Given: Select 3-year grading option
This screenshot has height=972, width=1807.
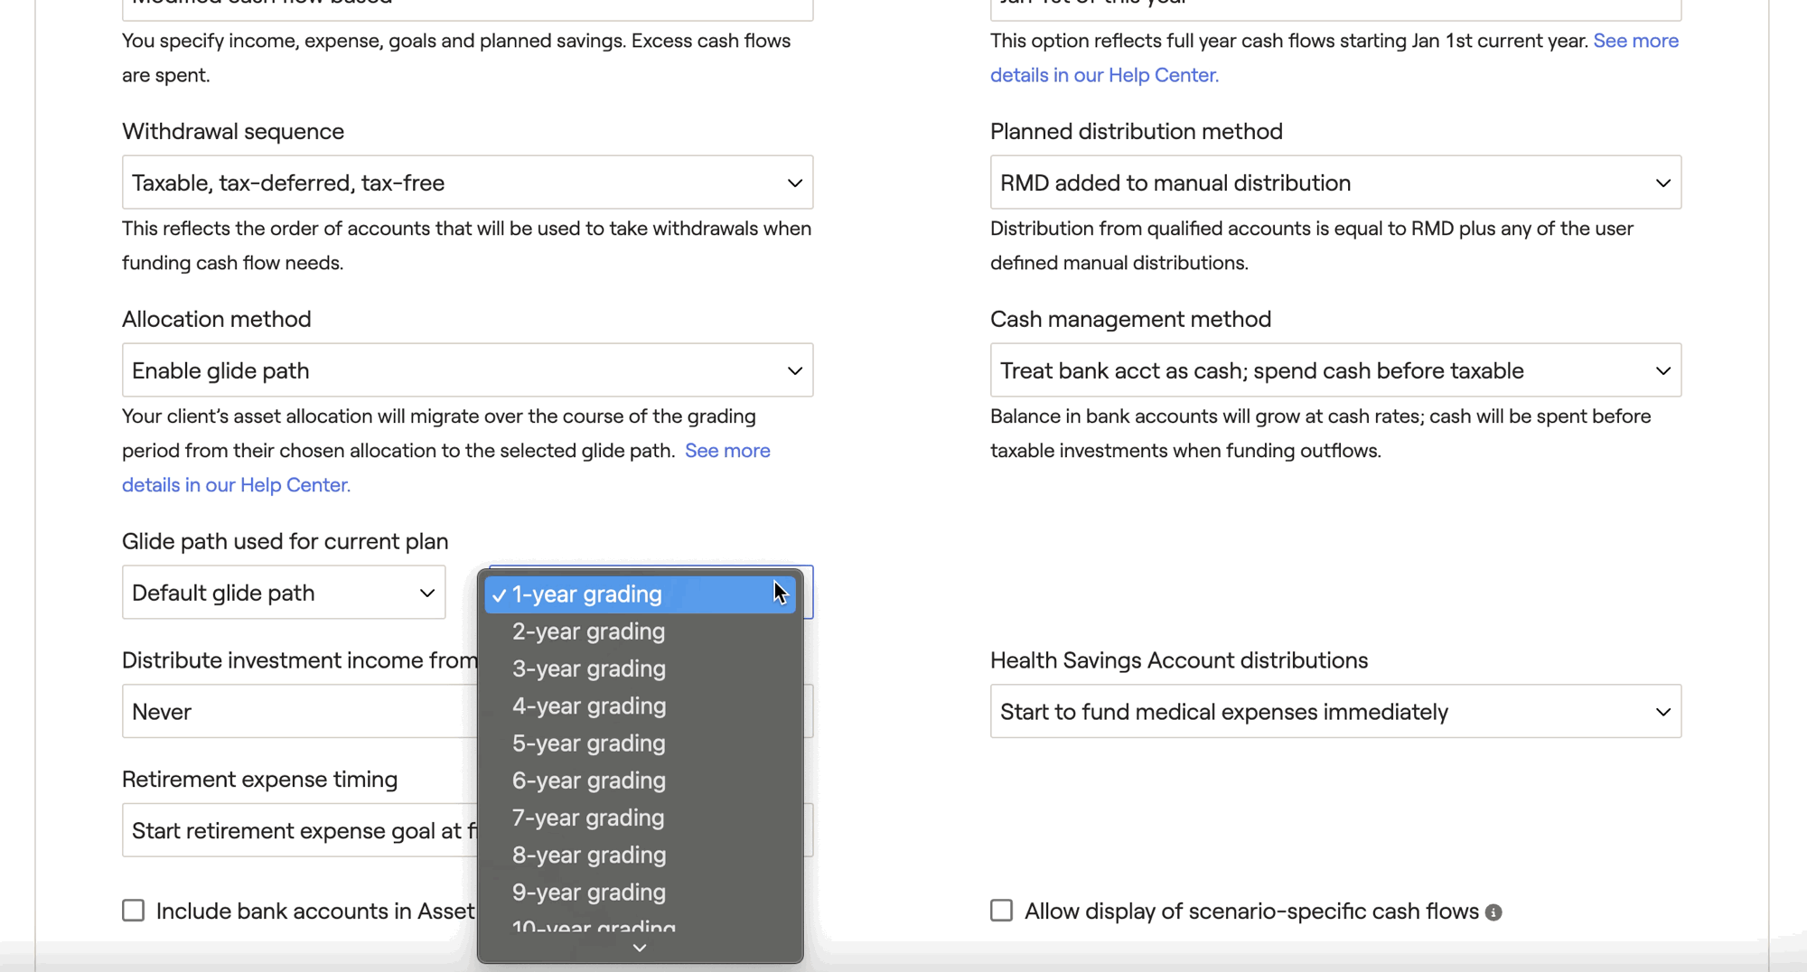Looking at the screenshot, I should coord(640,668).
